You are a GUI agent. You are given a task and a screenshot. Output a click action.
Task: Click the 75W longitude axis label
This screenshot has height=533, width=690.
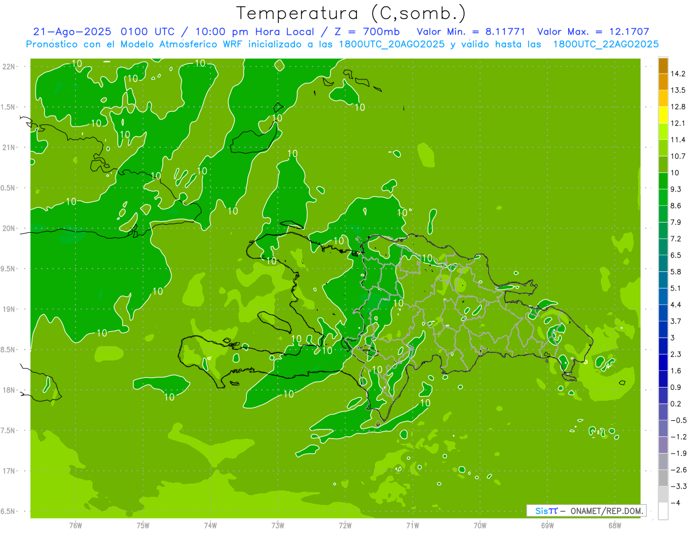click(143, 525)
